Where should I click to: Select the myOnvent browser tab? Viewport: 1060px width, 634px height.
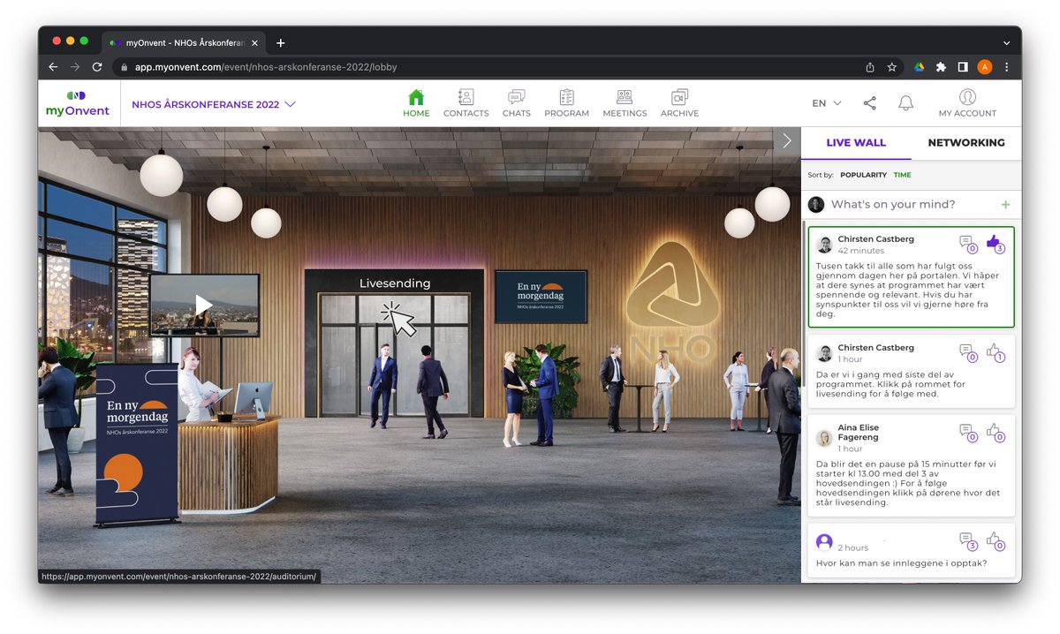(184, 42)
